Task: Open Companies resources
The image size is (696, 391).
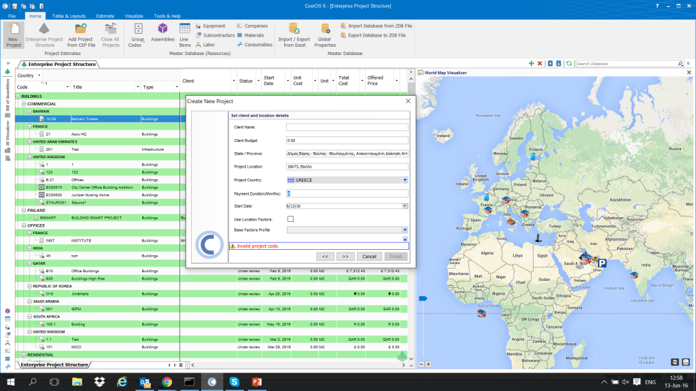Action: (252, 26)
